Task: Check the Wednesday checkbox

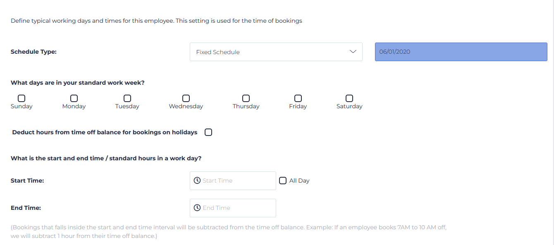Action: (x=186, y=98)
